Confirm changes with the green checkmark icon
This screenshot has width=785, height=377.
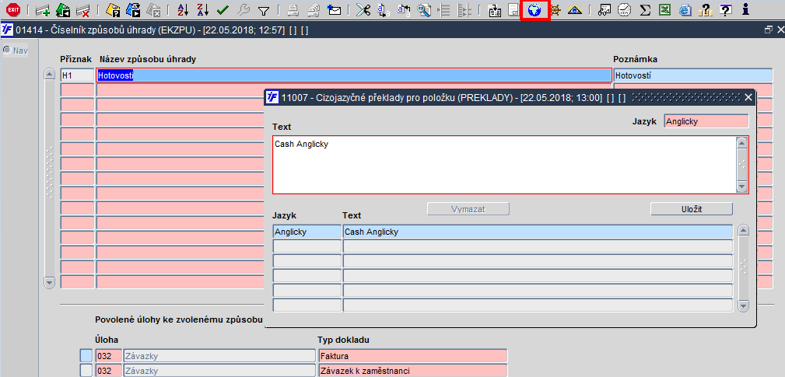[x=223, y=10]
